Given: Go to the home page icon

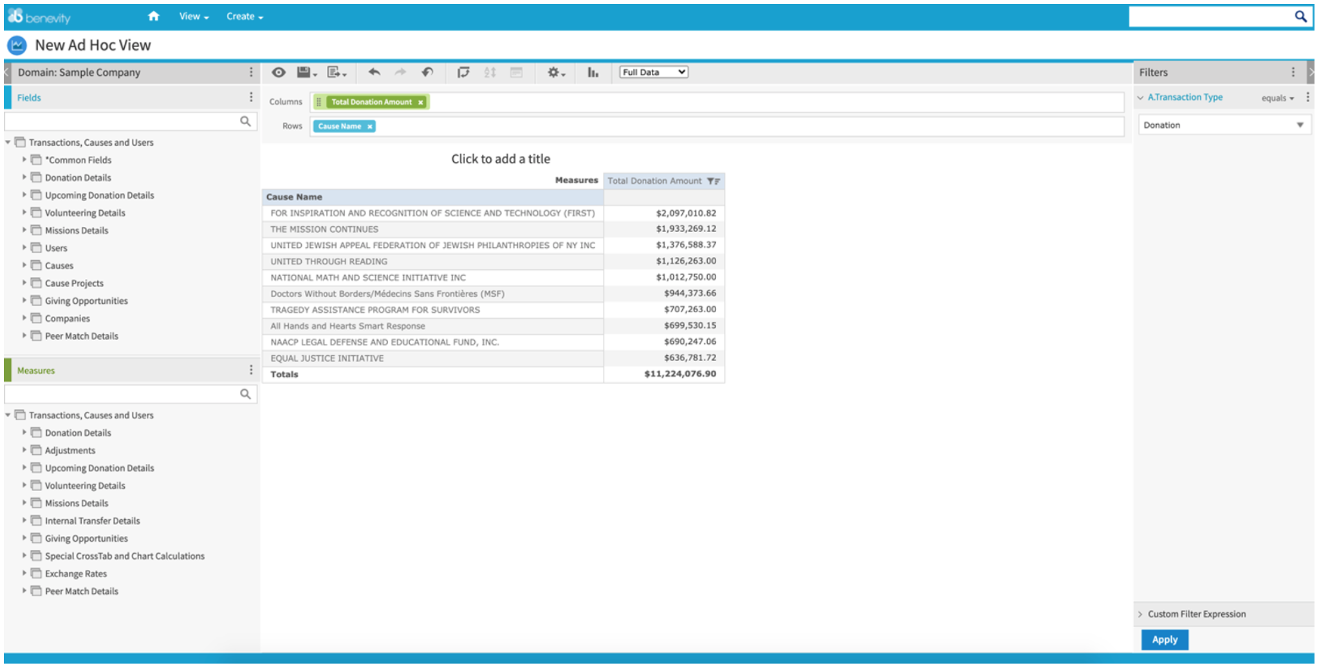Looking at the screenshot, I should 153,16.
